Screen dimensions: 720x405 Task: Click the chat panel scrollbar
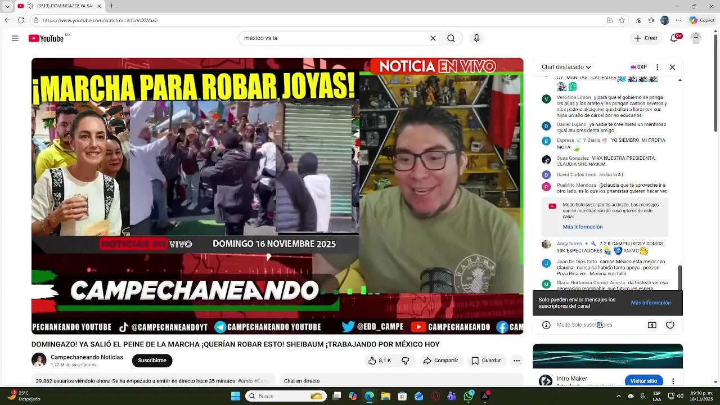tap(679, 277)
